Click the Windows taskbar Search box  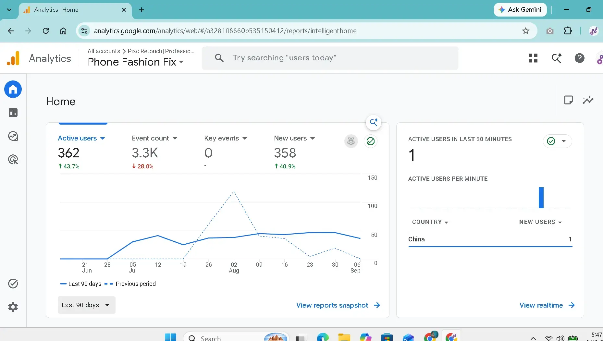236,337
